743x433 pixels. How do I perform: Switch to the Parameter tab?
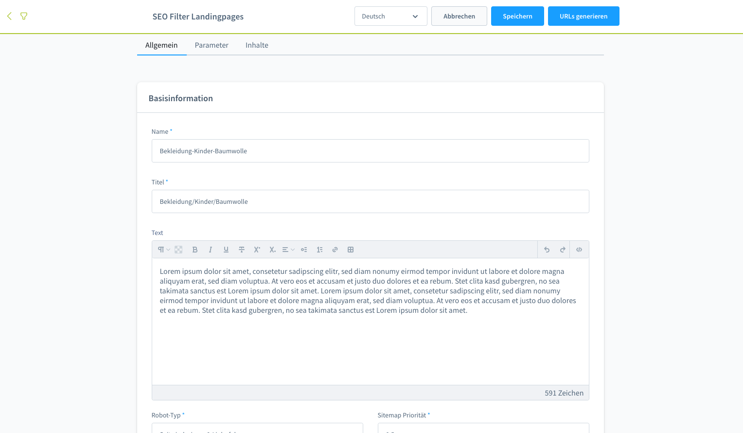pos(212,45)
